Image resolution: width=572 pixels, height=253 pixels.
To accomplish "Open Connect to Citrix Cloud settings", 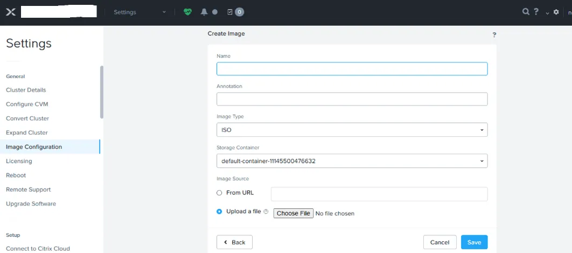I will tap(38, 249).
